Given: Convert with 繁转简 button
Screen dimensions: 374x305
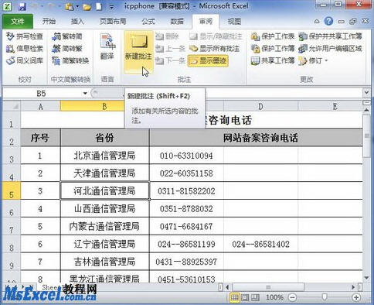Looking at the screenshot, I should tap(67, 36).
